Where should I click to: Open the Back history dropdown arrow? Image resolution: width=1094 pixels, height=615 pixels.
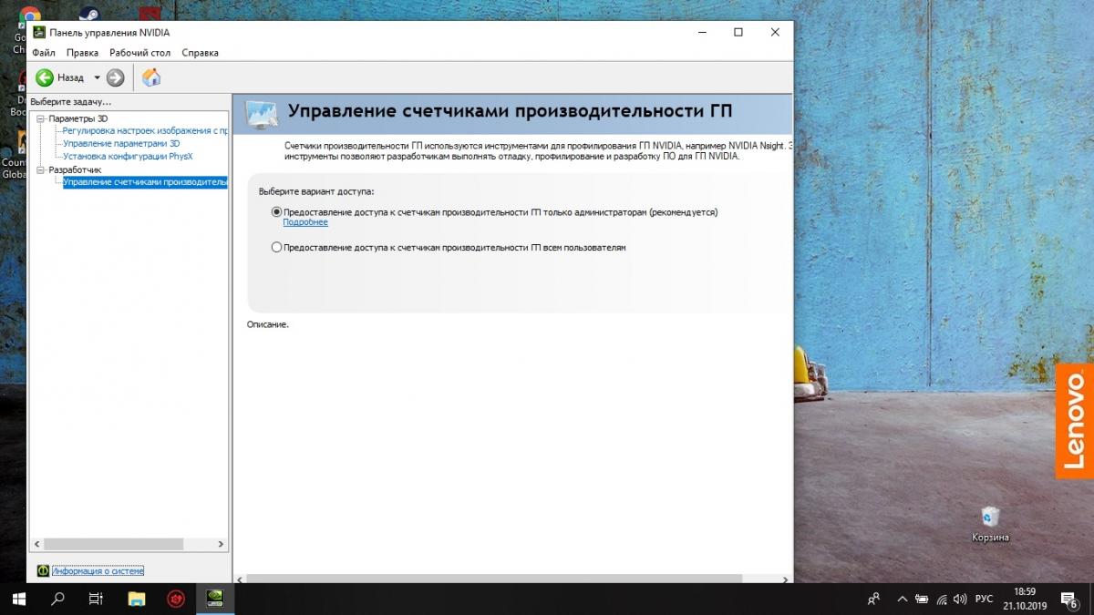tap(97, 77)
